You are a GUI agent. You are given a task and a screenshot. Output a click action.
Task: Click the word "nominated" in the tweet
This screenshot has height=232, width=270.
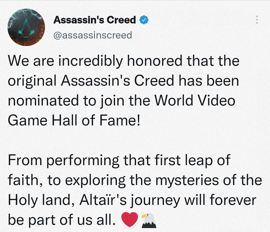pos(44,101)
